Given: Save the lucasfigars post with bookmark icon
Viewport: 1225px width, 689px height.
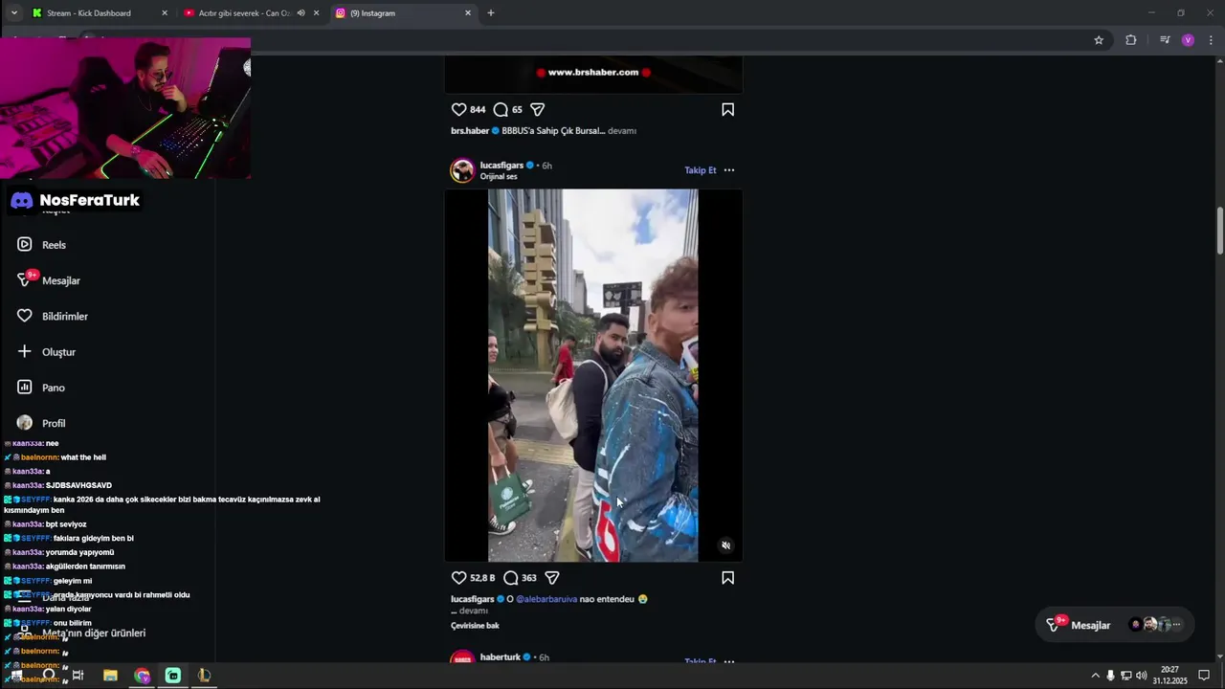Looking at the screenshot, I should (727, 578).
